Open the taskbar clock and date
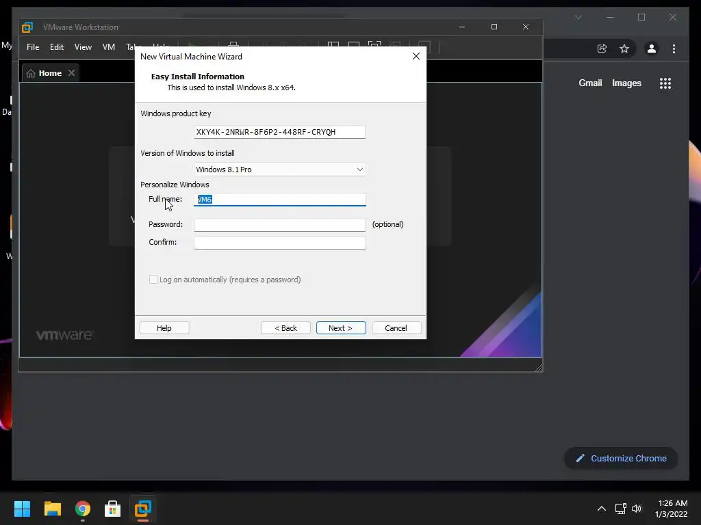701x525 pixels. (672, 509)
